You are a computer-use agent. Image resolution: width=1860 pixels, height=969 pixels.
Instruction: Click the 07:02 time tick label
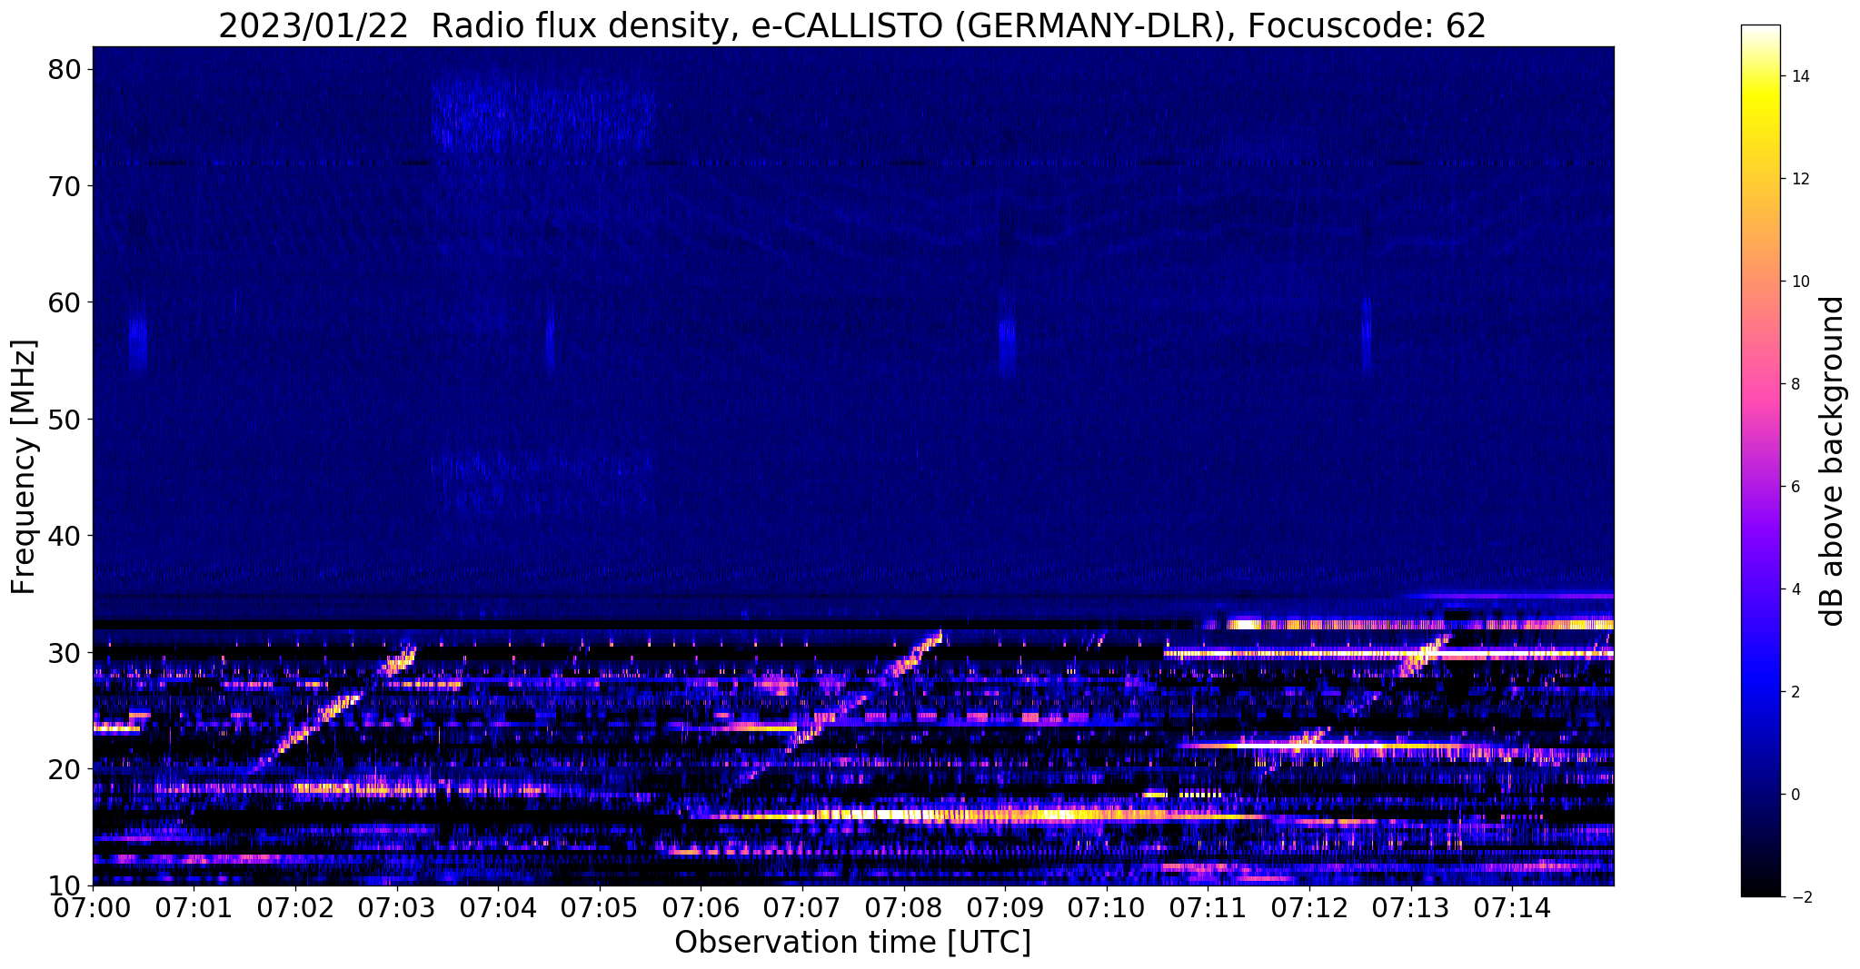click(295, 906)
